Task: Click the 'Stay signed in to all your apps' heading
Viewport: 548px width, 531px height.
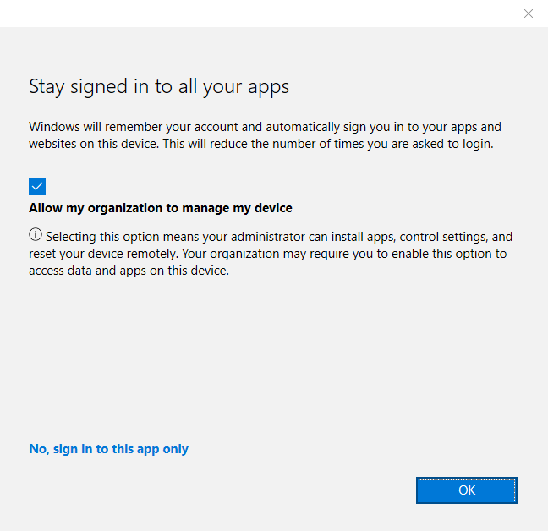Action: tap(159, 86)
